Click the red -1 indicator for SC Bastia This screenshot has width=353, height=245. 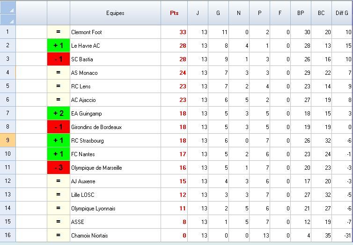click(59, 59)
